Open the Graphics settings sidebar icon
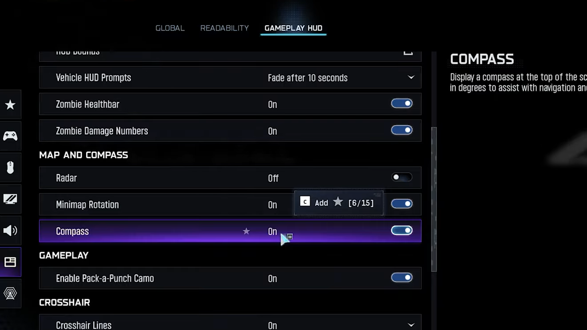Image resolution: width=587 pixels, height=330 pixels. [10, 199]
